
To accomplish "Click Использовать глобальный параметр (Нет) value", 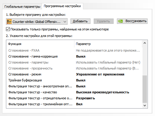I will pyautogui.click(x=108, y=62).
